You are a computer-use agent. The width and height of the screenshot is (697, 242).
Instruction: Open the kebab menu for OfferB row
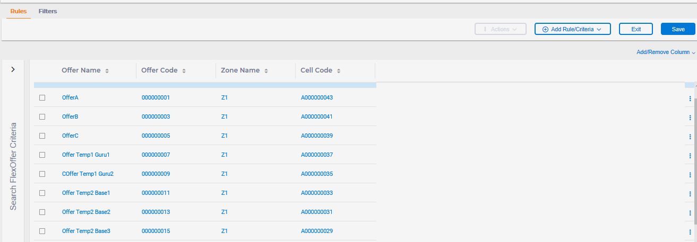tap(690, 117)
